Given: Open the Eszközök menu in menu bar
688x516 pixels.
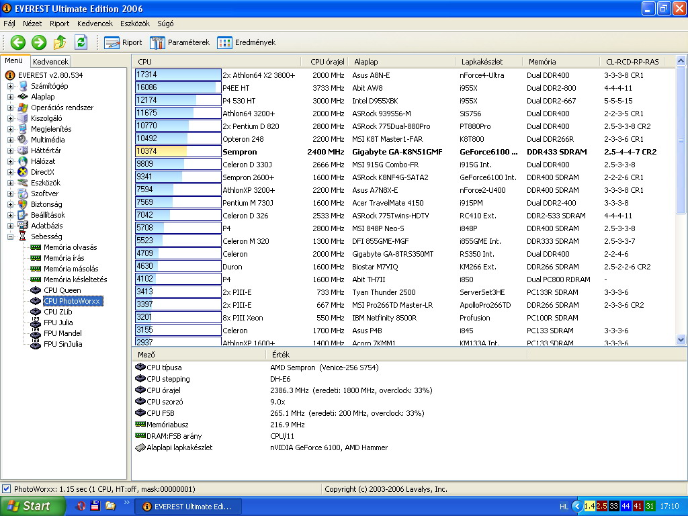Looking at the screenshot, I should [135, 24].
